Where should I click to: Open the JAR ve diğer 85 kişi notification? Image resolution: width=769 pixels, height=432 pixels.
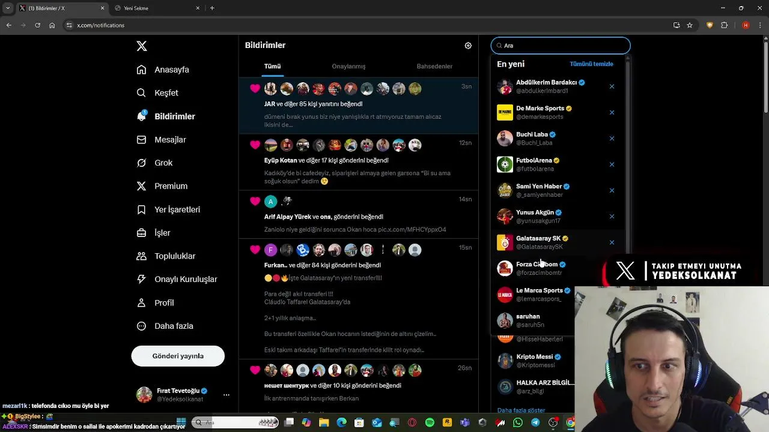pyautogui.click(x=359, y=105)
